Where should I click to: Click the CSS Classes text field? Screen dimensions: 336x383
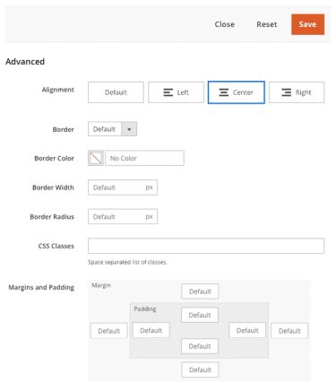click(x=206, y=246)
